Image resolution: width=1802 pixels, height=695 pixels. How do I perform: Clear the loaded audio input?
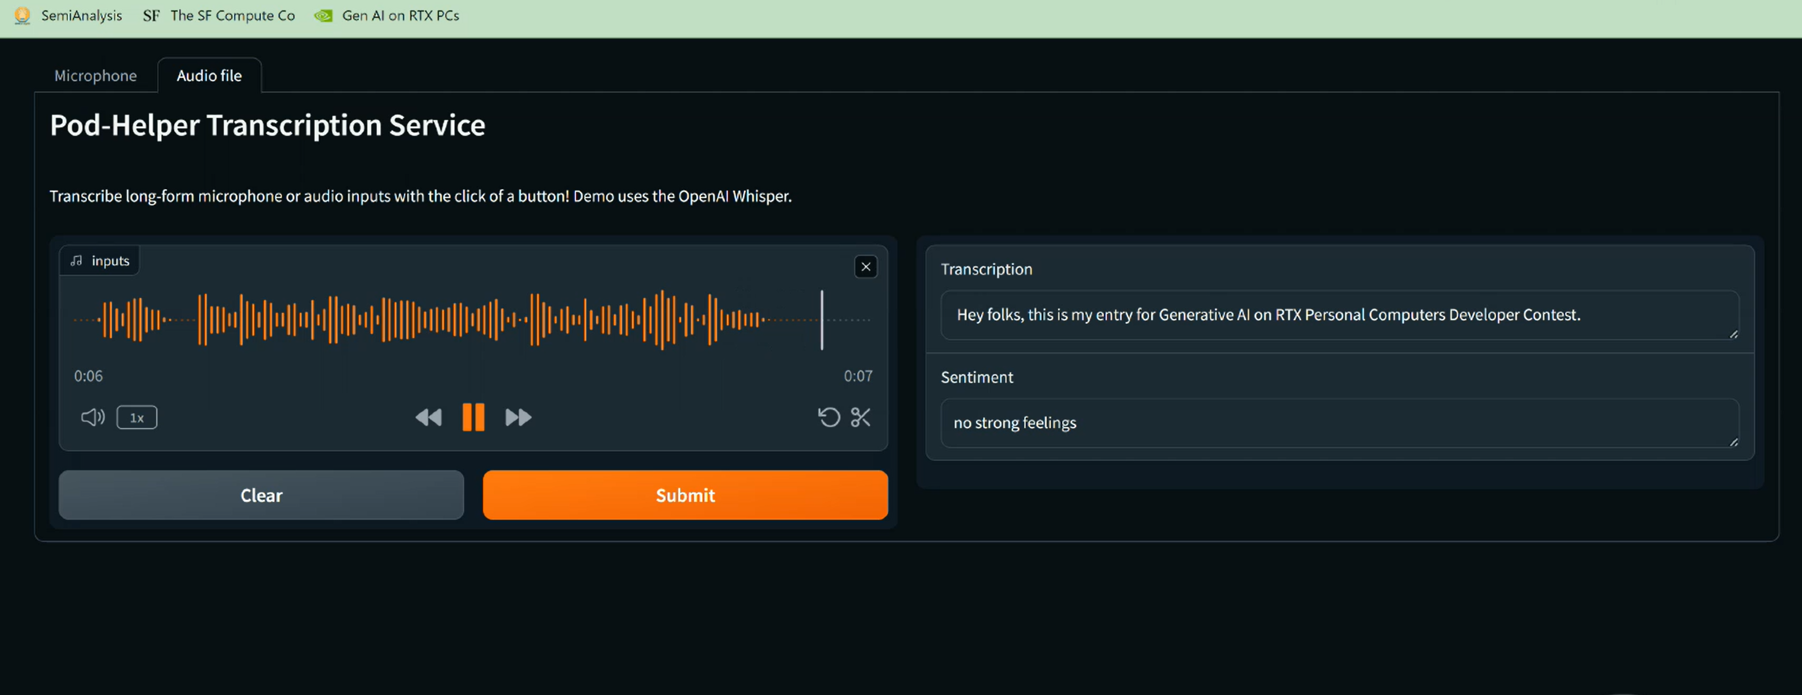(x=261, y=495)
